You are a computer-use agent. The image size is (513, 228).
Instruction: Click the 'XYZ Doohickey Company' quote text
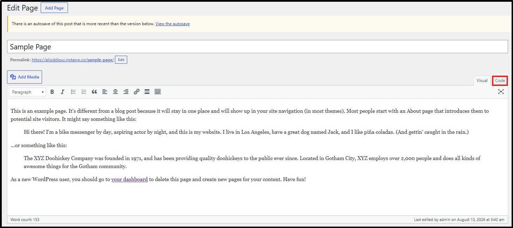(252, 163)
